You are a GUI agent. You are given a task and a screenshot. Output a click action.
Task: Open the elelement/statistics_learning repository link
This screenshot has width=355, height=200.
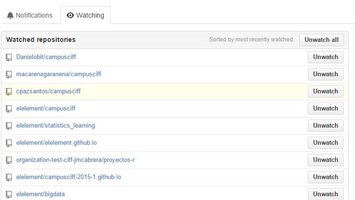point(55,126)
